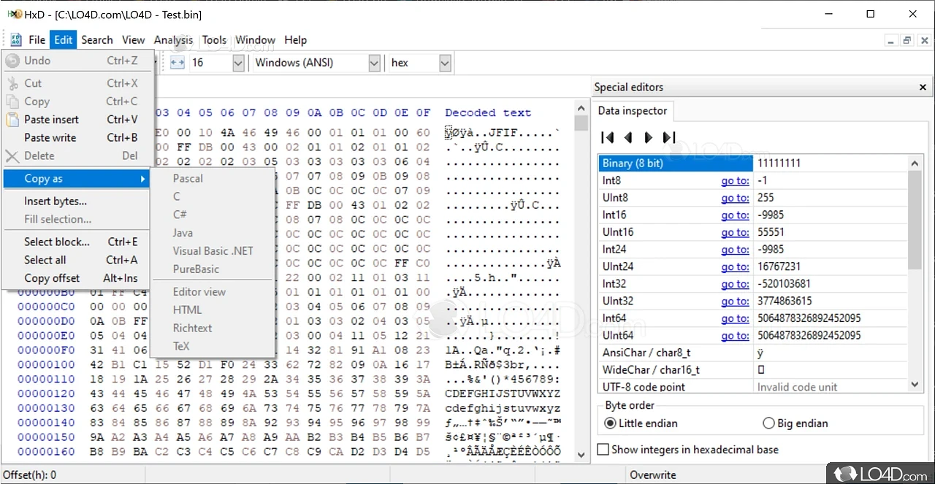
Task: Open the bytes per row 16 dropdown
Action: tap(238, 63)
